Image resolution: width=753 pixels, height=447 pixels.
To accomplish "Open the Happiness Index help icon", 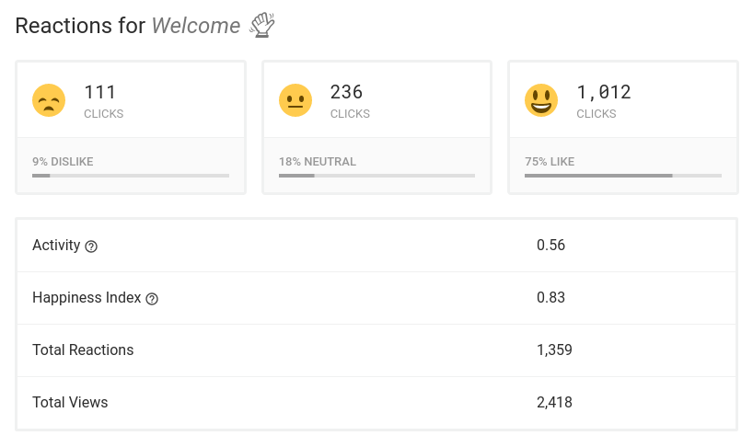I will (152, 299).
